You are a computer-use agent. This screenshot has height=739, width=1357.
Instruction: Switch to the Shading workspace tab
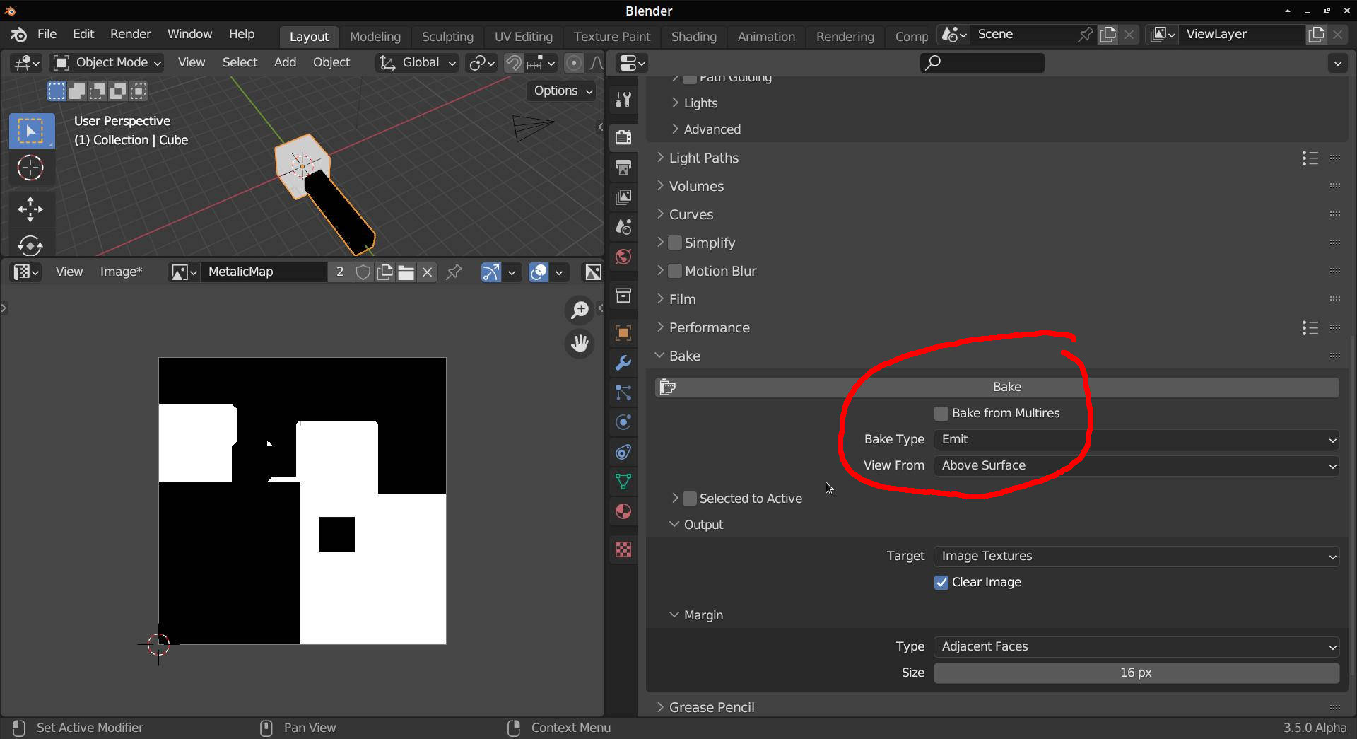coord(693,36)
